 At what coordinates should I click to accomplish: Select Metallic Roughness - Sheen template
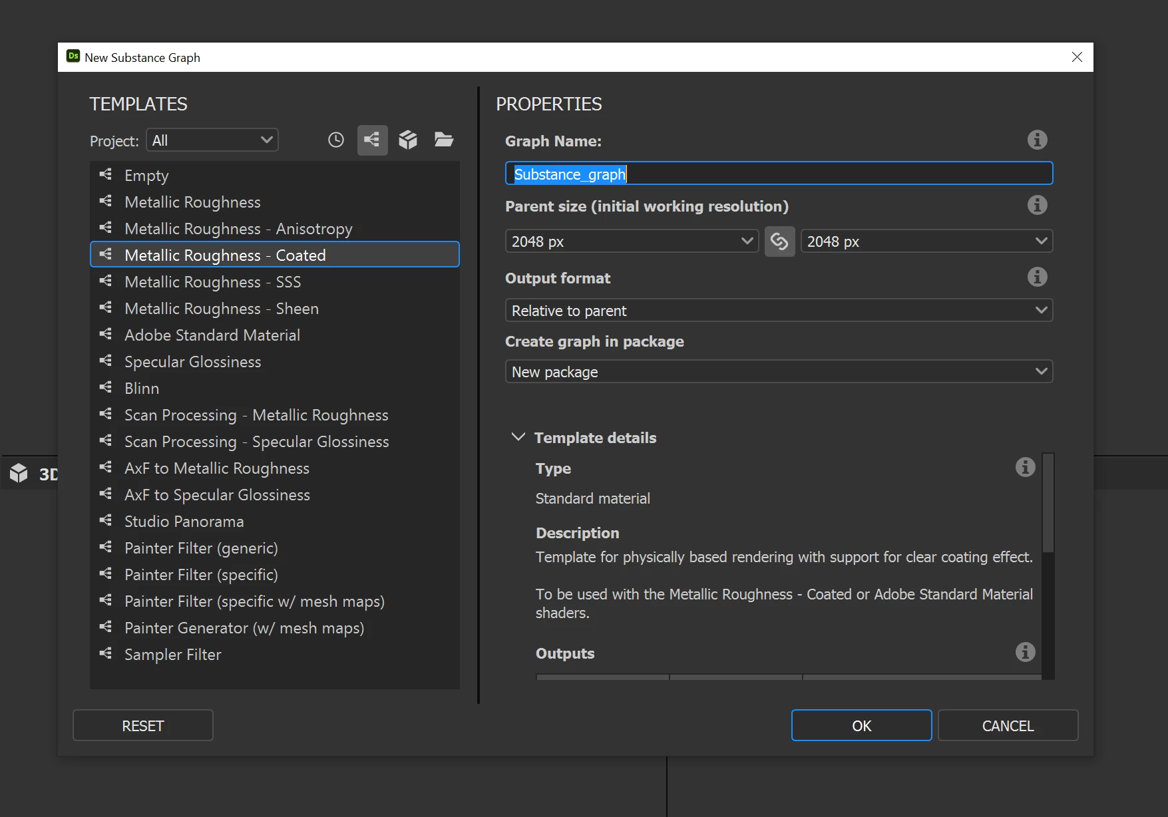coord(275,308)
